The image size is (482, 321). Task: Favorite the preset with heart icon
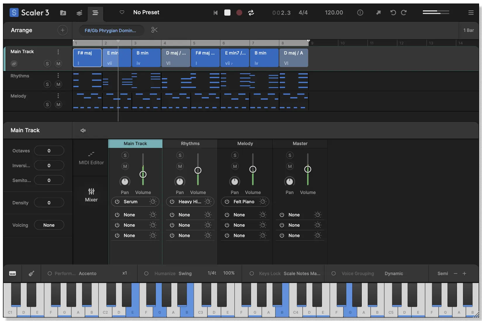[122, 12]
